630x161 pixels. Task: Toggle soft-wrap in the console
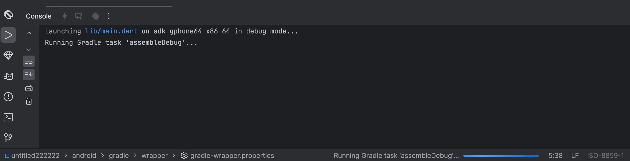[29, 61]
